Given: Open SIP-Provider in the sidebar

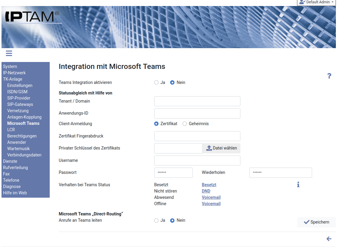Looking at the screenshot, I should (x=19, y=98).
